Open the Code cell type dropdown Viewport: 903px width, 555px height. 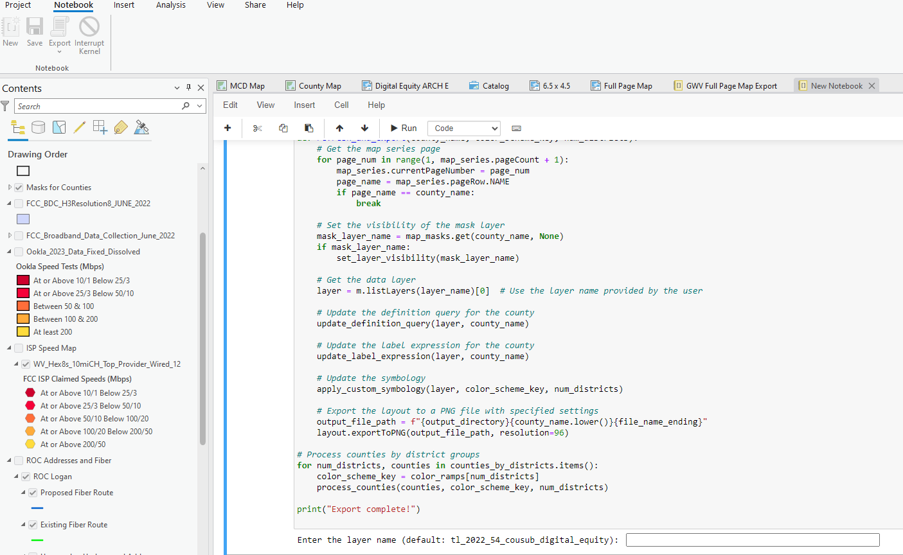463,128
